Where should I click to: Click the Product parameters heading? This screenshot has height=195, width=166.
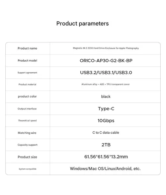(x=82, y=24)
